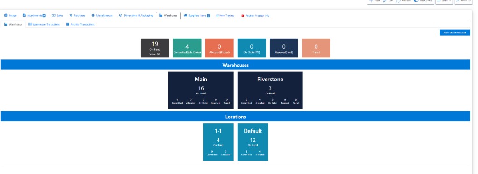This screenshot has height=174, width=478.
Task: Click the On Hand 19 summary card
Action: (x=155, y=48)
